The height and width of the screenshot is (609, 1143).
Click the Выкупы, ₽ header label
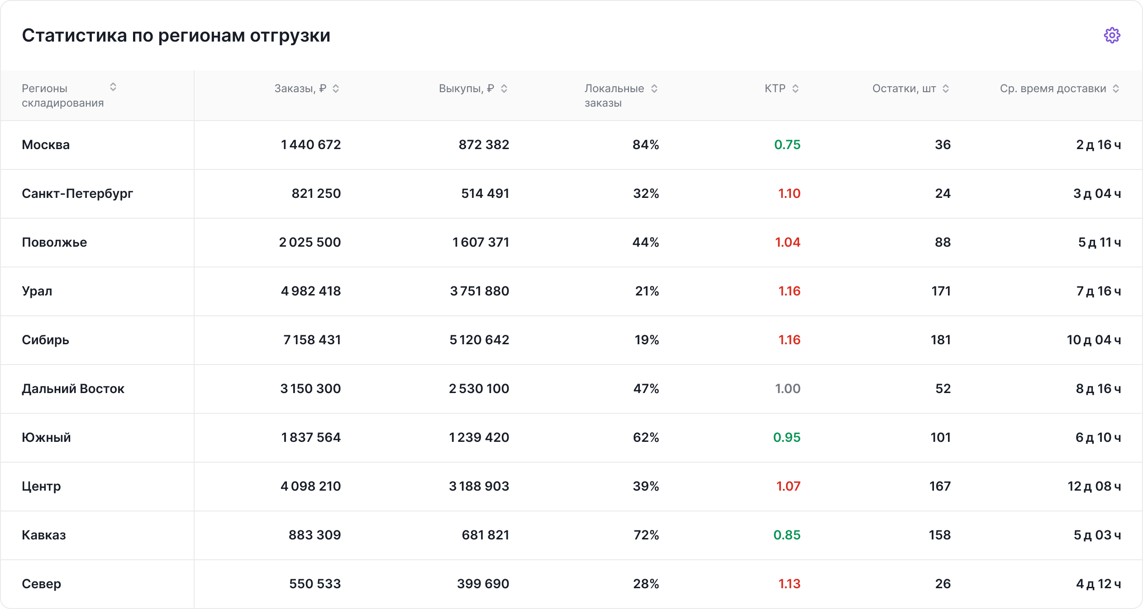[467, 89]
